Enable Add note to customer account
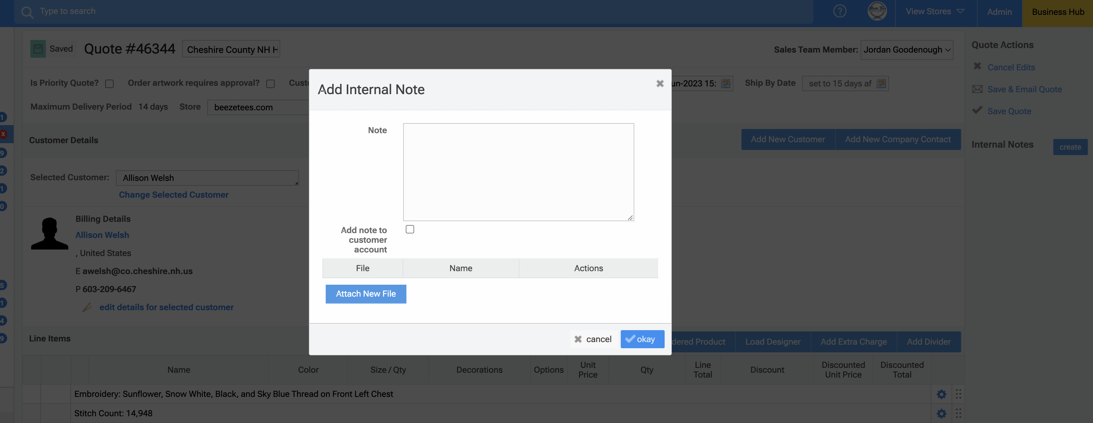This screenshot has height=423, width=1093. click(x=409, y=229)
